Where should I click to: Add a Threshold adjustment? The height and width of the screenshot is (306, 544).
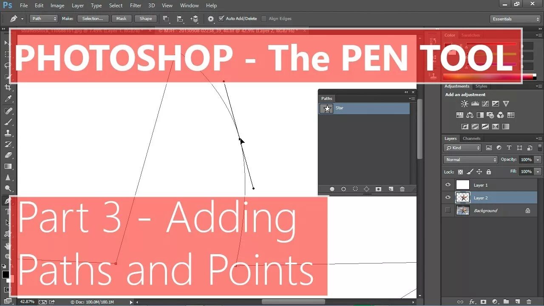tap(485, 126)
